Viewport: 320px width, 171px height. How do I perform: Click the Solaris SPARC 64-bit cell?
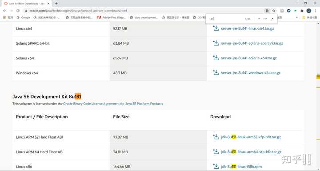(x=32, y=43)
